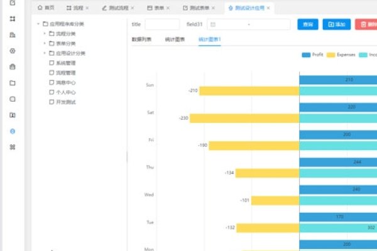Open the 统计图表 sub-tab

coord(175,40)
